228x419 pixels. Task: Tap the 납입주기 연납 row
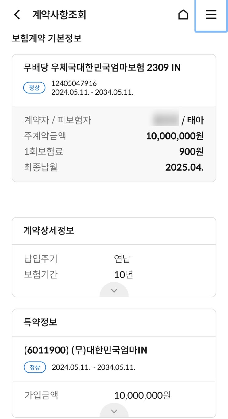pyautogui.click(x=114, y=259)
